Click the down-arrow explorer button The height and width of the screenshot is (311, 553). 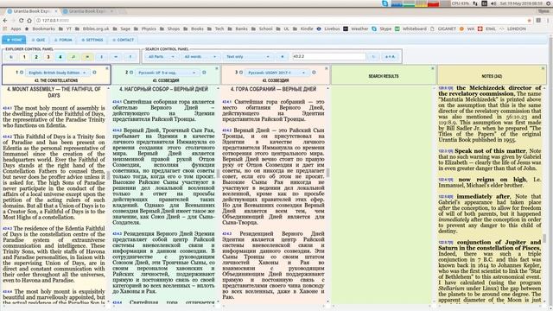(102, 57)
